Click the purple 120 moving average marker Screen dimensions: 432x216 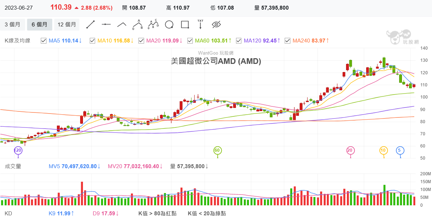[x=18, y=150]
